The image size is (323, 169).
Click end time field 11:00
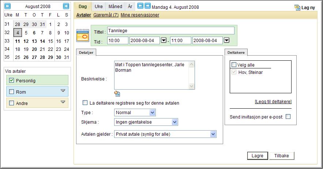pos(180,40)
